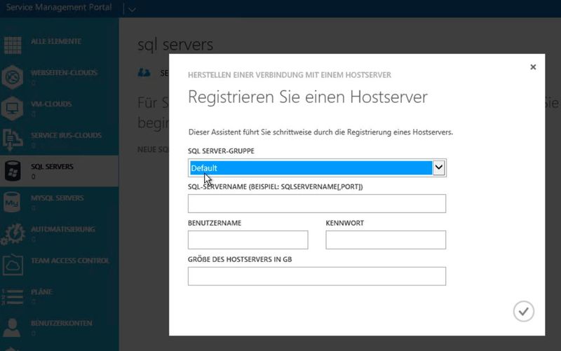
Task: Open the Team Access Control menu label
Action: (x=70, y=261)
